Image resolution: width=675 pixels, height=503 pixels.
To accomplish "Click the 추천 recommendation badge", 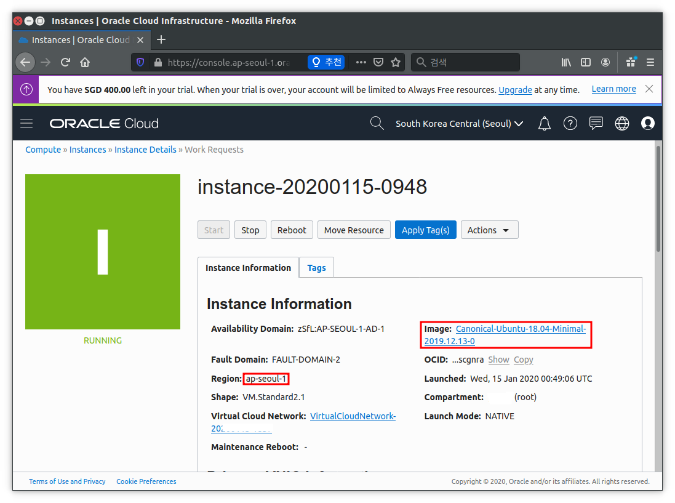I will tap(326, 62).
